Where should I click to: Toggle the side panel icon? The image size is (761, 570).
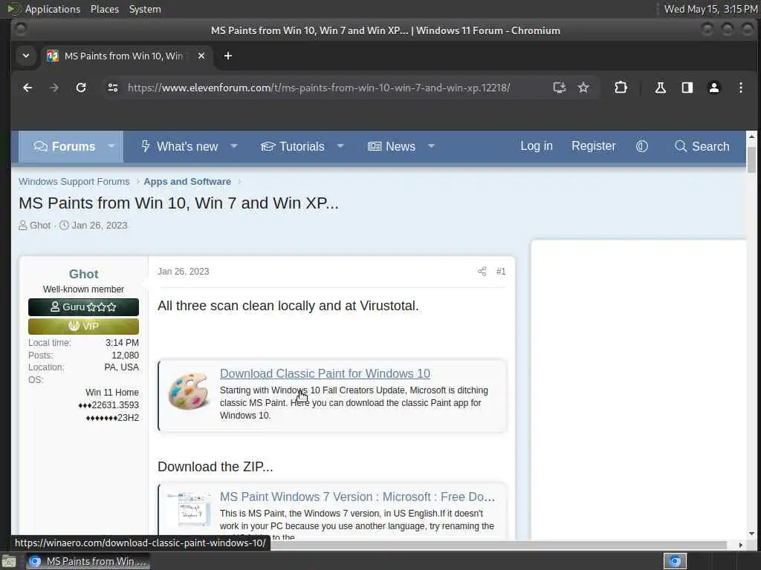pyautogui.click(x=687, y=88)
